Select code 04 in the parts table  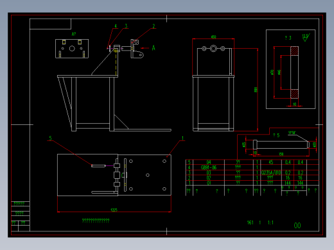[x=209, y=162]
